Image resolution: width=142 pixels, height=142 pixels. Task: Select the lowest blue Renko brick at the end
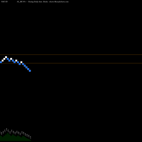30,71
